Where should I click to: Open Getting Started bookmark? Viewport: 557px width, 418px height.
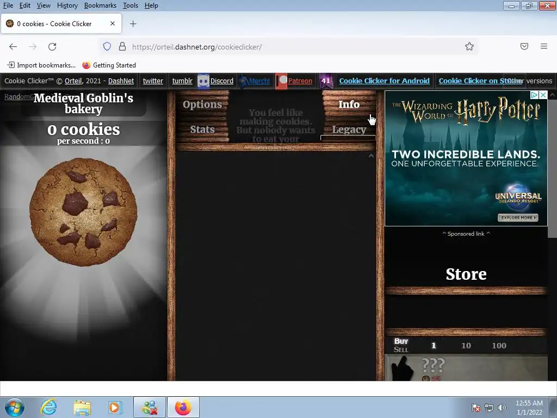(109, 65)
